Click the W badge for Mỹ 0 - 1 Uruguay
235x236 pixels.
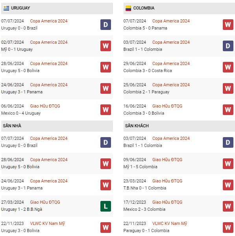106,46
